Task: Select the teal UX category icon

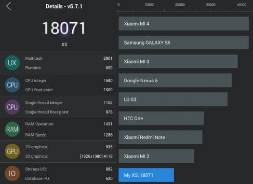Action: tap(12, 63)
